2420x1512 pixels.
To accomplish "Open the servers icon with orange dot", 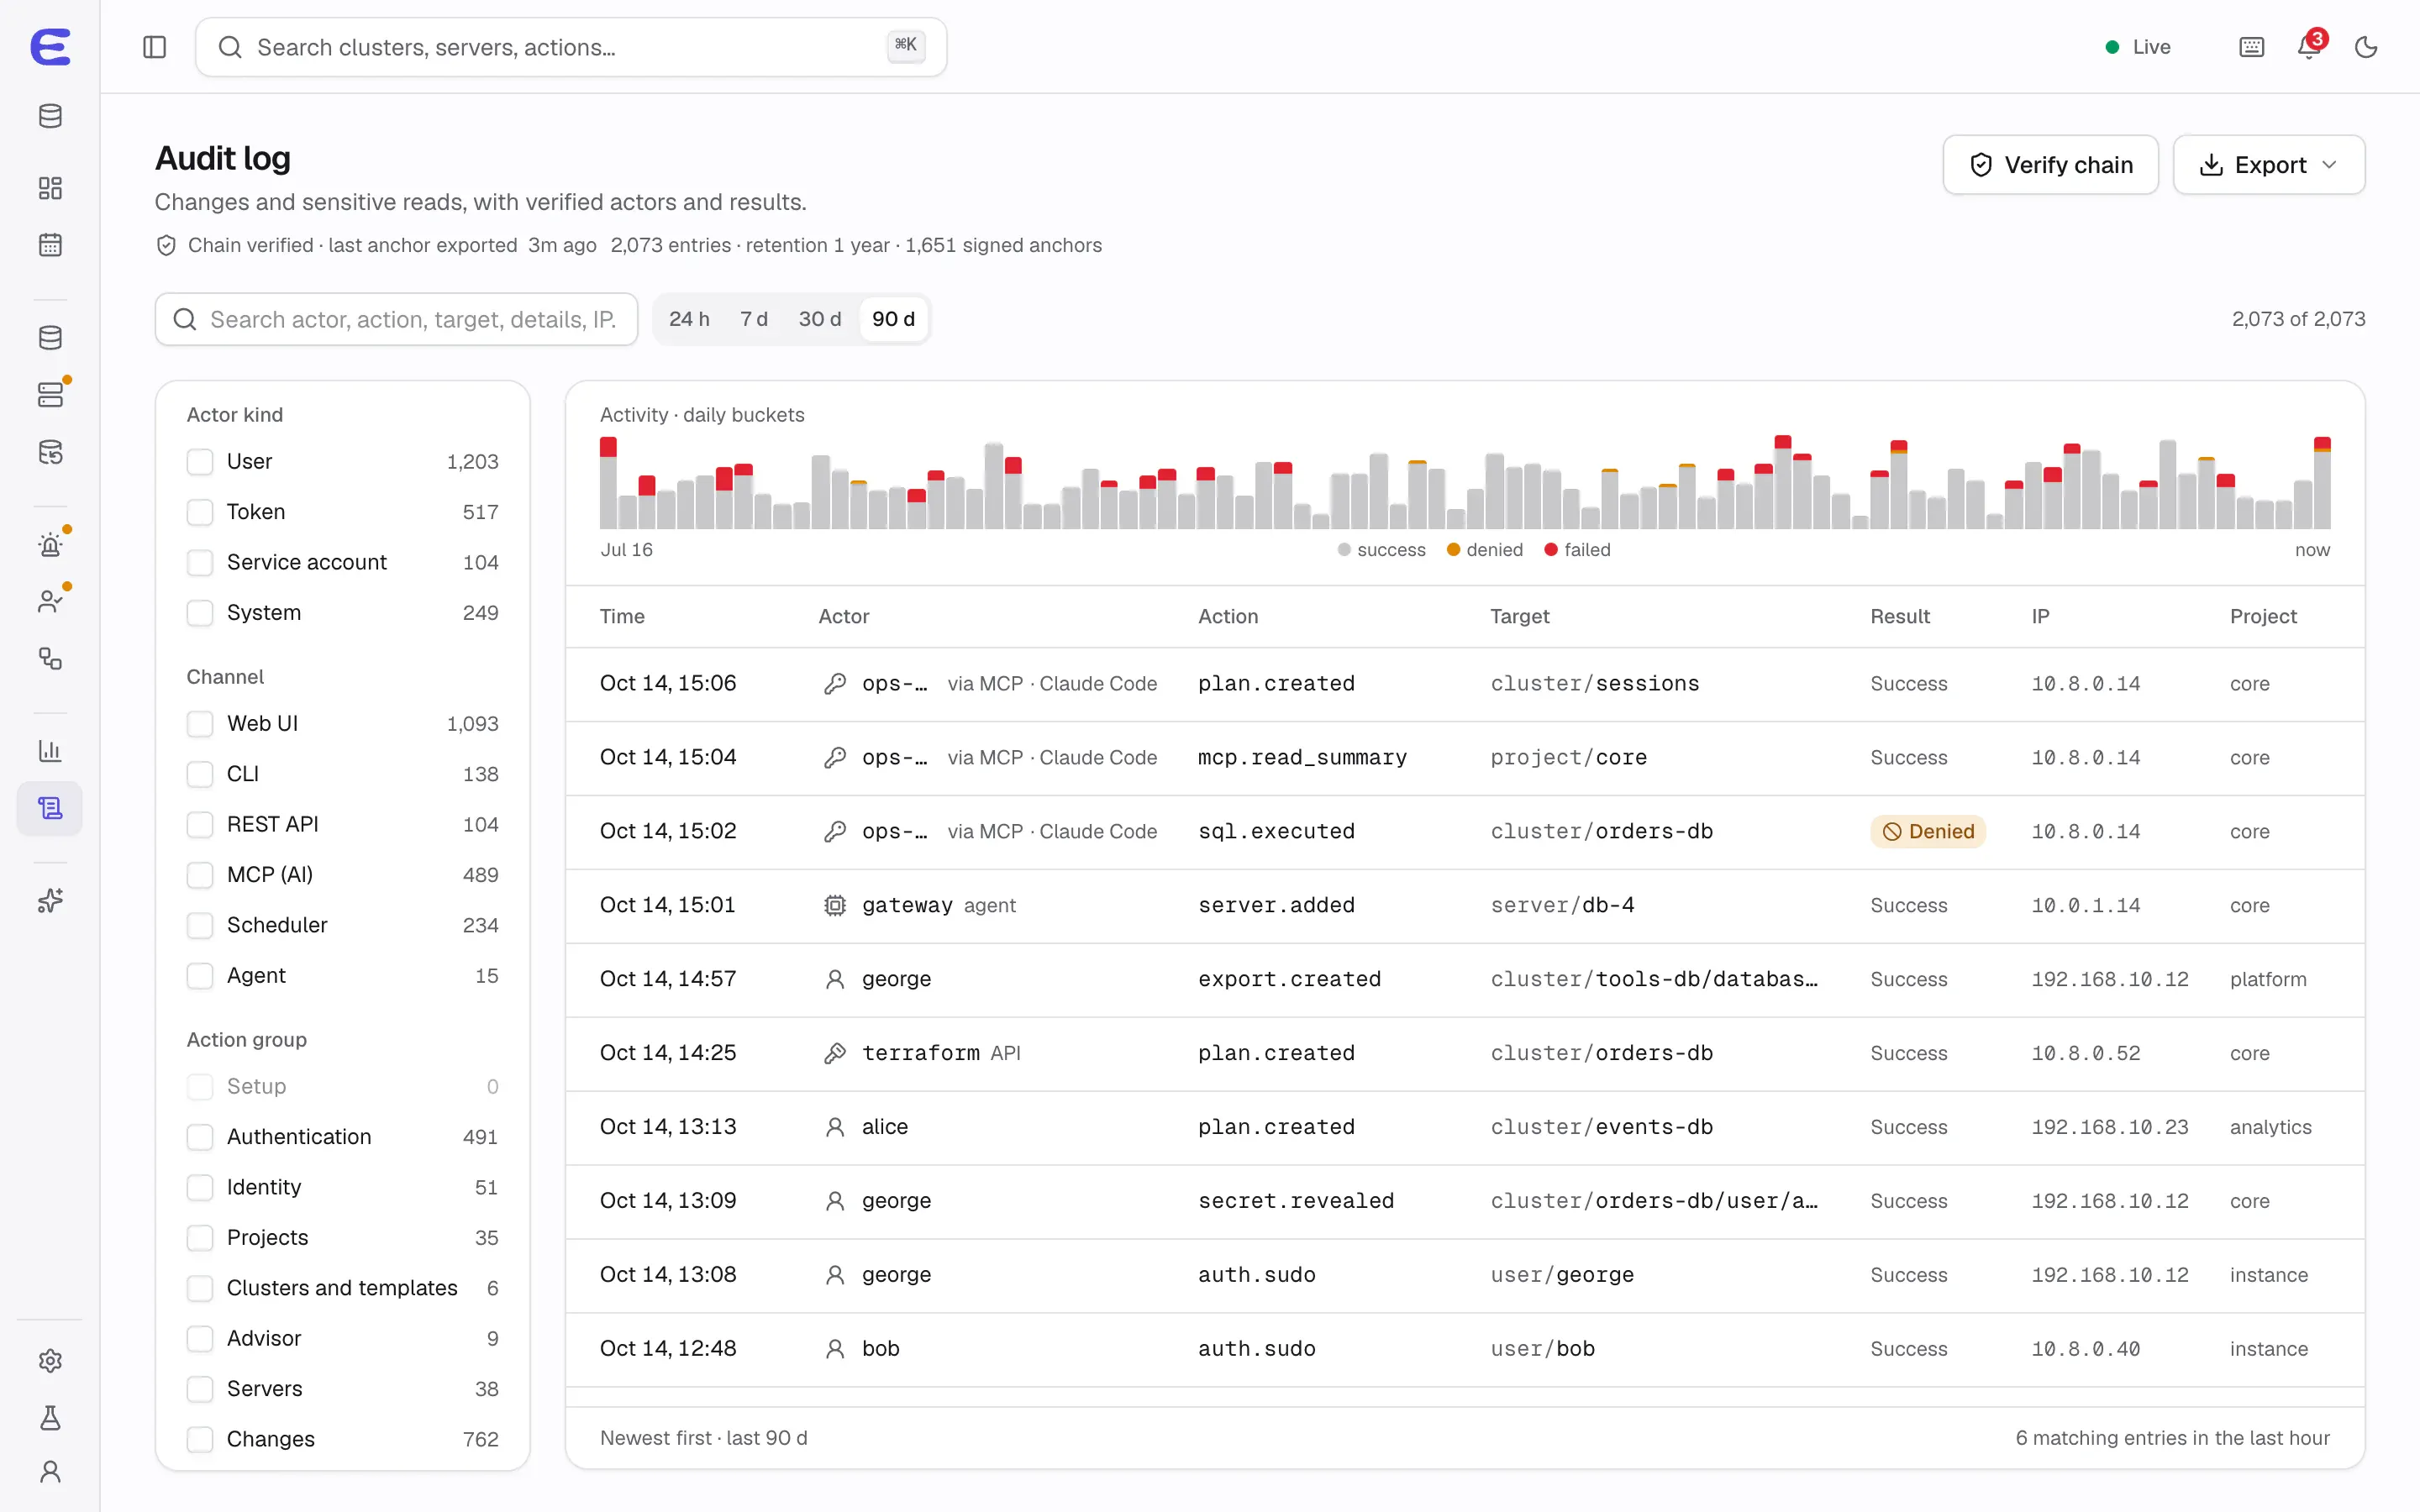I will (x=50, y=395).
